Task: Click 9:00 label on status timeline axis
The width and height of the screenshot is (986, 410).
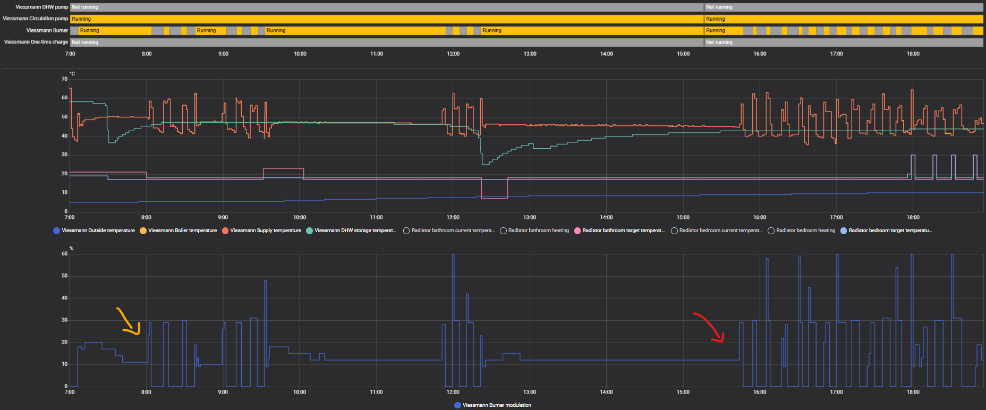Action: 223,54
